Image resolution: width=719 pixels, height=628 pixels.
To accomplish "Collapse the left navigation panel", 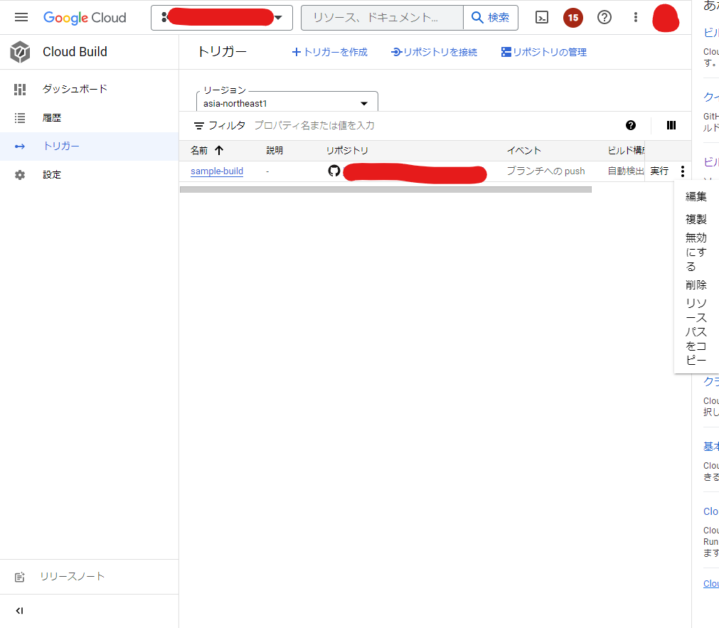I will pyautogui.click(x=19, y=611).
